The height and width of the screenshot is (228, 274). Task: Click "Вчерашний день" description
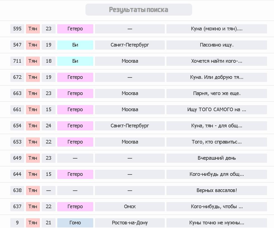[x=216, y=158]
